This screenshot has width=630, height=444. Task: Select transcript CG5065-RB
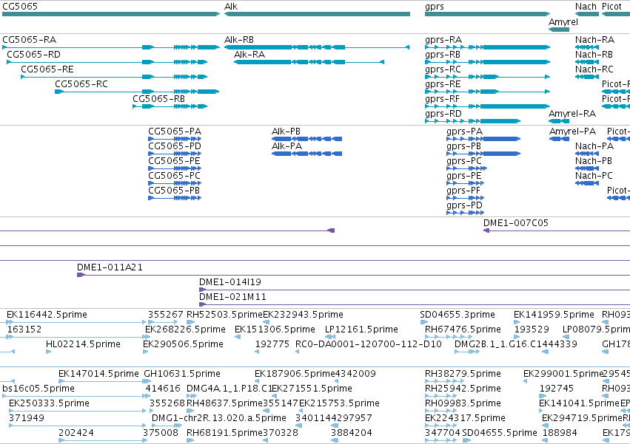[x=170, y=106]
